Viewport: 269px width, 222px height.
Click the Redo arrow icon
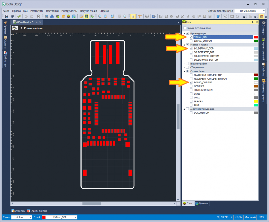32,17
